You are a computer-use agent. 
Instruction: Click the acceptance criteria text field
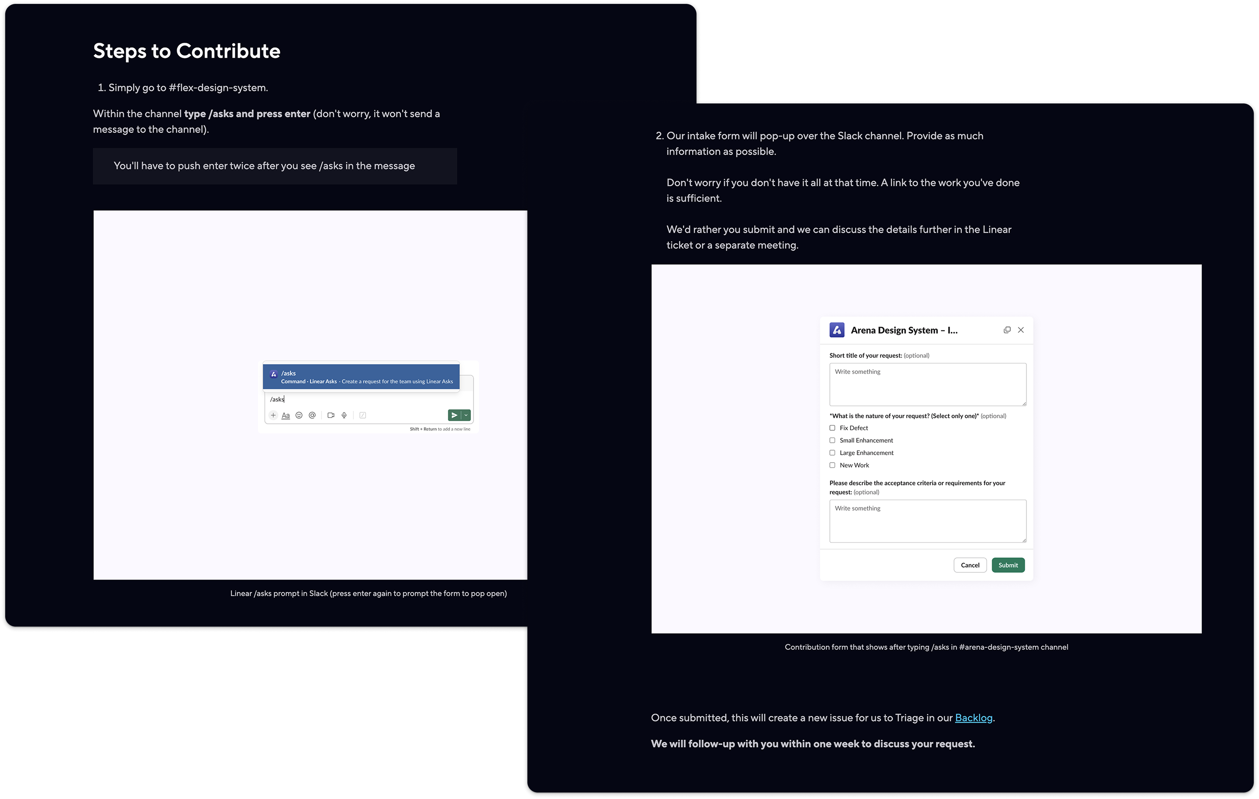tap(928, 521)
